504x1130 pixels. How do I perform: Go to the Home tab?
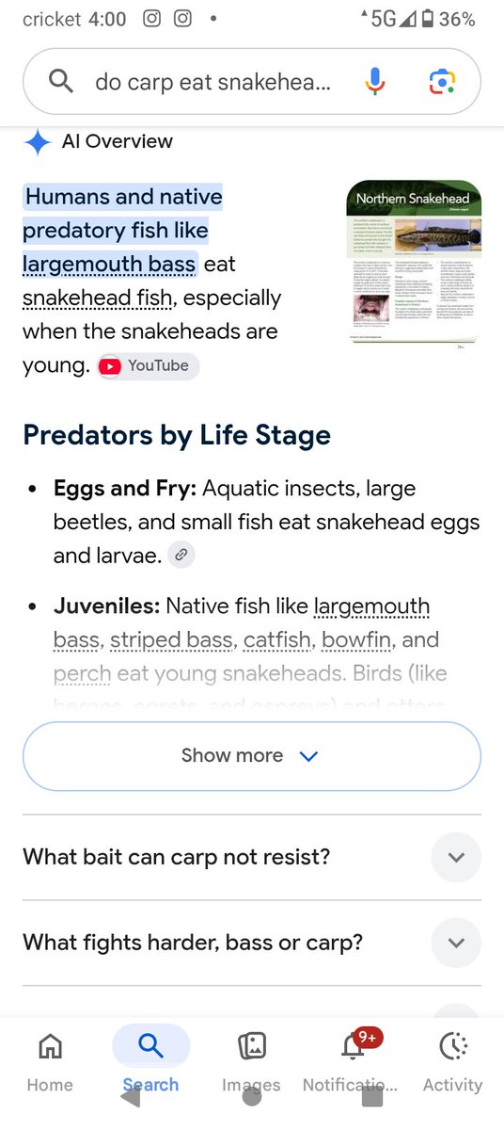pos(50,1060)
